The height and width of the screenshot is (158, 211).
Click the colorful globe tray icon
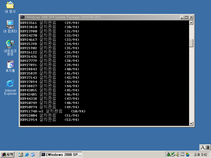pyautogui.click(x=187, y=155)
